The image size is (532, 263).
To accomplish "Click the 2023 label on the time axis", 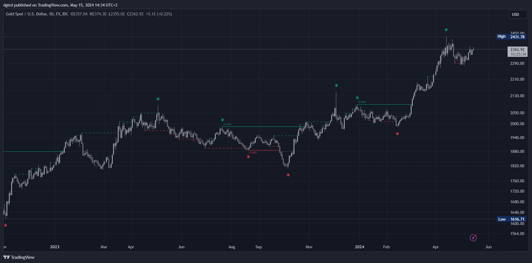I will click(x=55, y=247).
